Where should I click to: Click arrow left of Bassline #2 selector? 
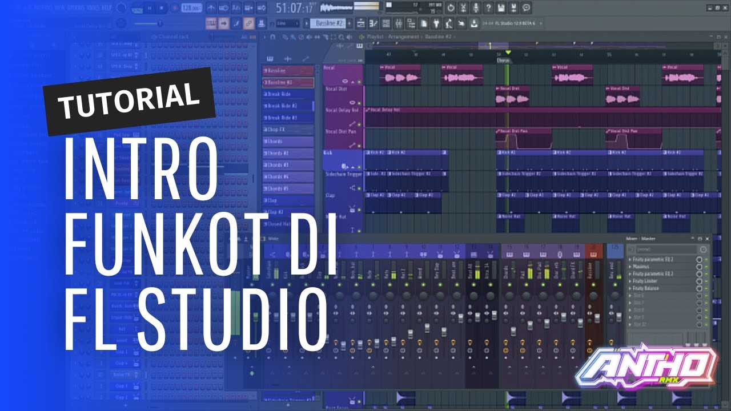pos(306,23)
